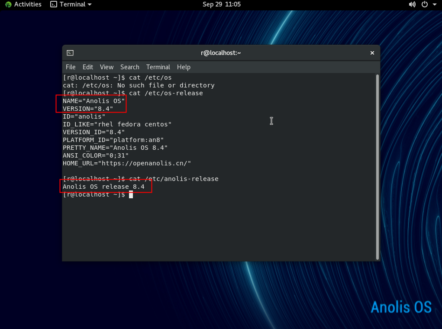The width and height of the screenshot is (442, 329).
Task: Open the Help menu
Action: [184, 67]
